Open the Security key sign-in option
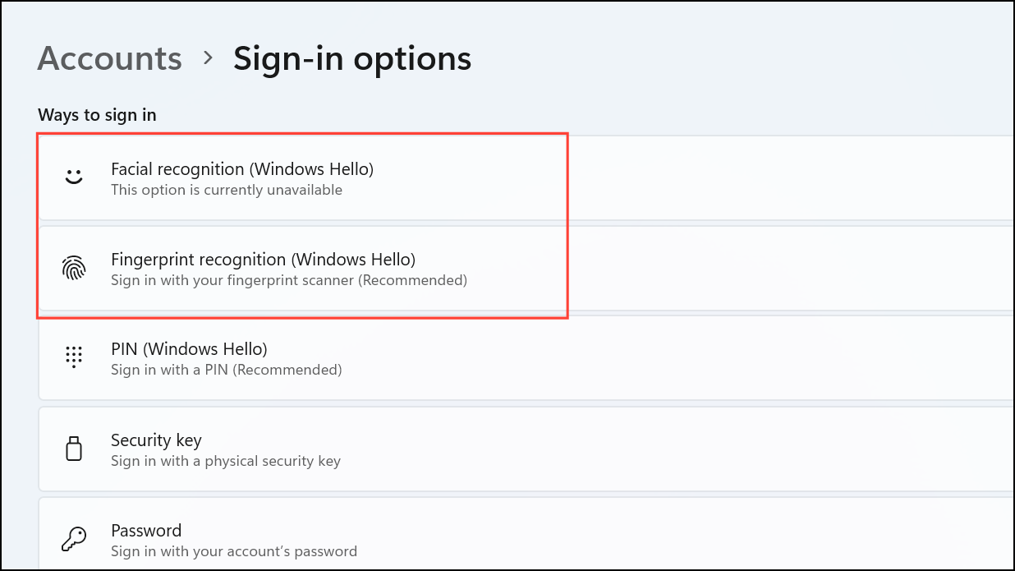 tap(526, 449)
